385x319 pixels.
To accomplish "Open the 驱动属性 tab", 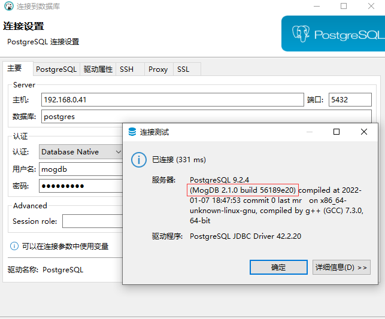I will [x=98, y=69].
